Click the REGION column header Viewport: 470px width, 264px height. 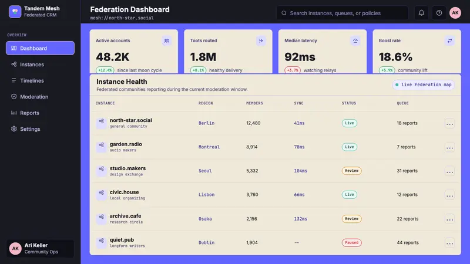206,103
